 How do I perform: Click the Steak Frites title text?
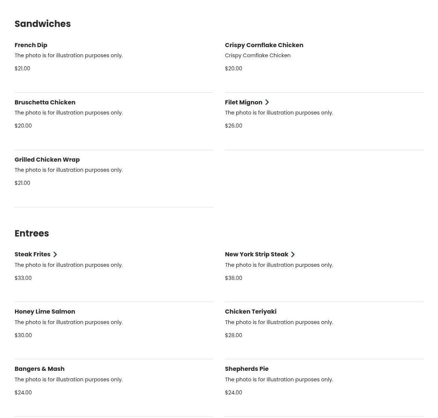point(33,254)
